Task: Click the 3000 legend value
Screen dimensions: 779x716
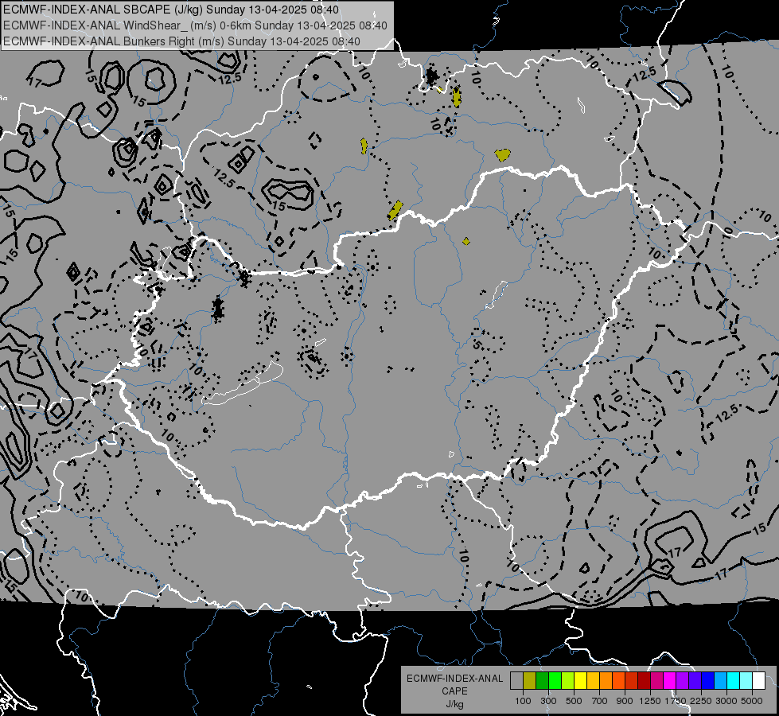Action: pos(726,701)
